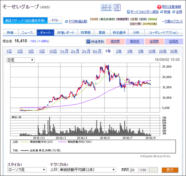Click the refresh icon in 株価更新

[x=88, y=41]
